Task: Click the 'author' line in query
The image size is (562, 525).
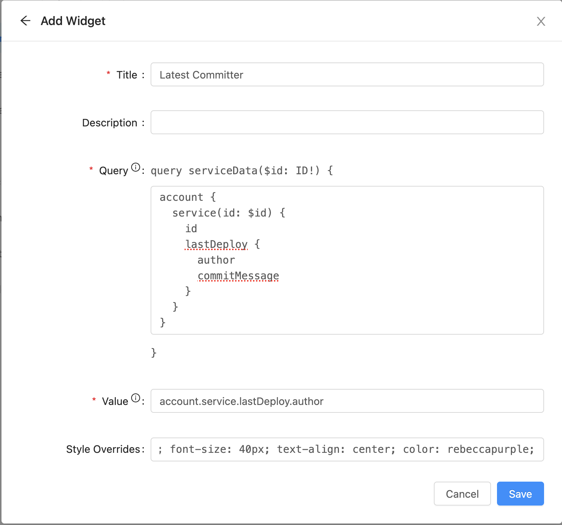Action: (216, 260)
